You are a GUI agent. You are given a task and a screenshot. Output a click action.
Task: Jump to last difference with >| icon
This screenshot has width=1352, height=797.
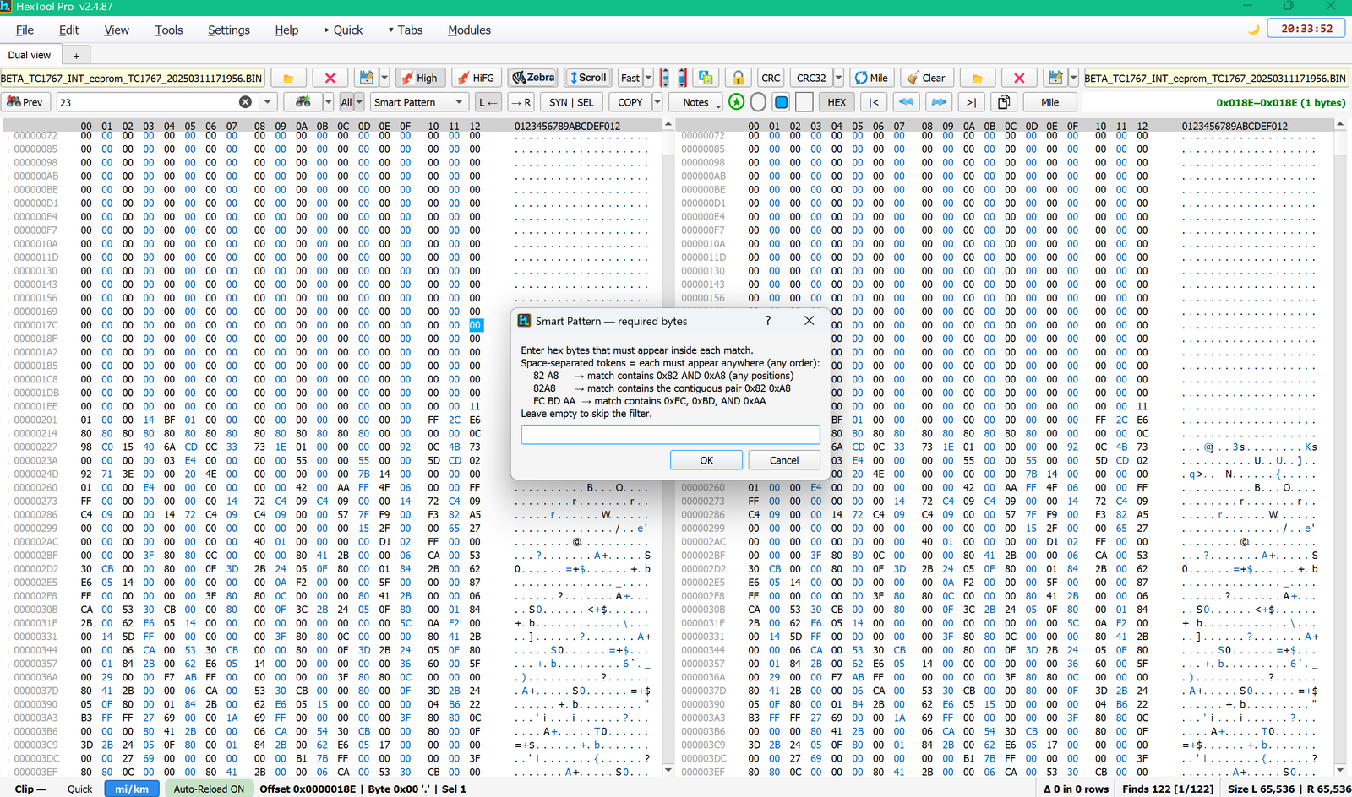(x=971, y=102)
